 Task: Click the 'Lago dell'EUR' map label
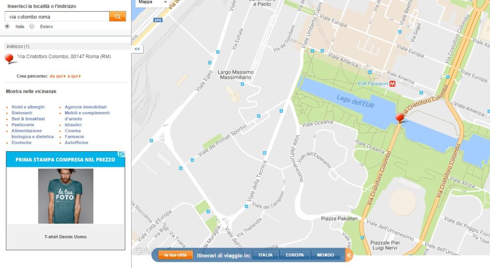pyautogui.click(x=356, y=102)
